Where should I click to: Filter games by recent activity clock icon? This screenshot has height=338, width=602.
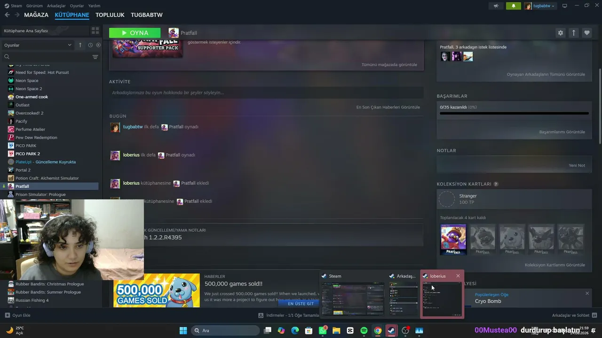click(x=90, y=45)
